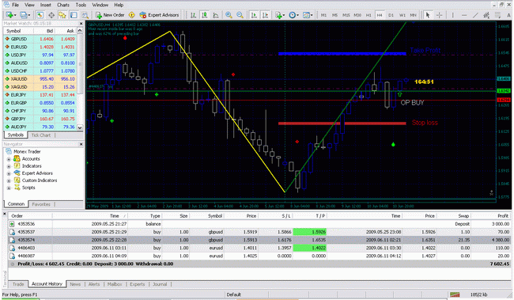Click Market Watch scrollbar down arrow
514x300 pixels.
pyautogui.click(x=80, y=127)
